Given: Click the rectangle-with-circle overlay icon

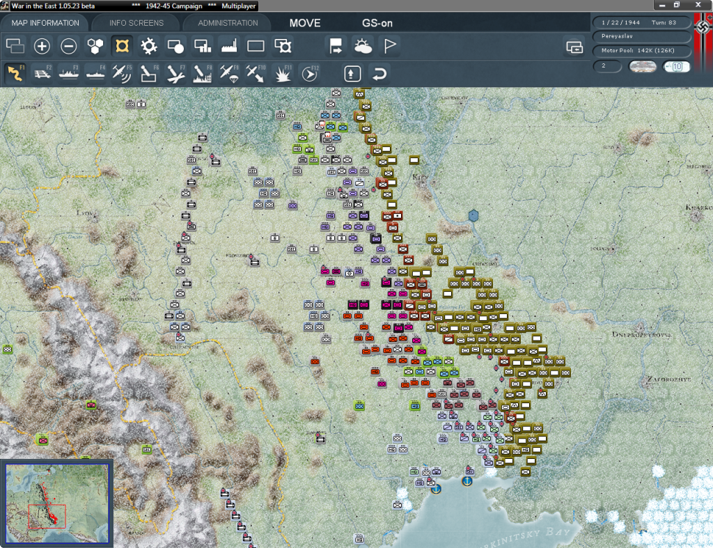Looking at the screenshot, I should tap(175, 46).
